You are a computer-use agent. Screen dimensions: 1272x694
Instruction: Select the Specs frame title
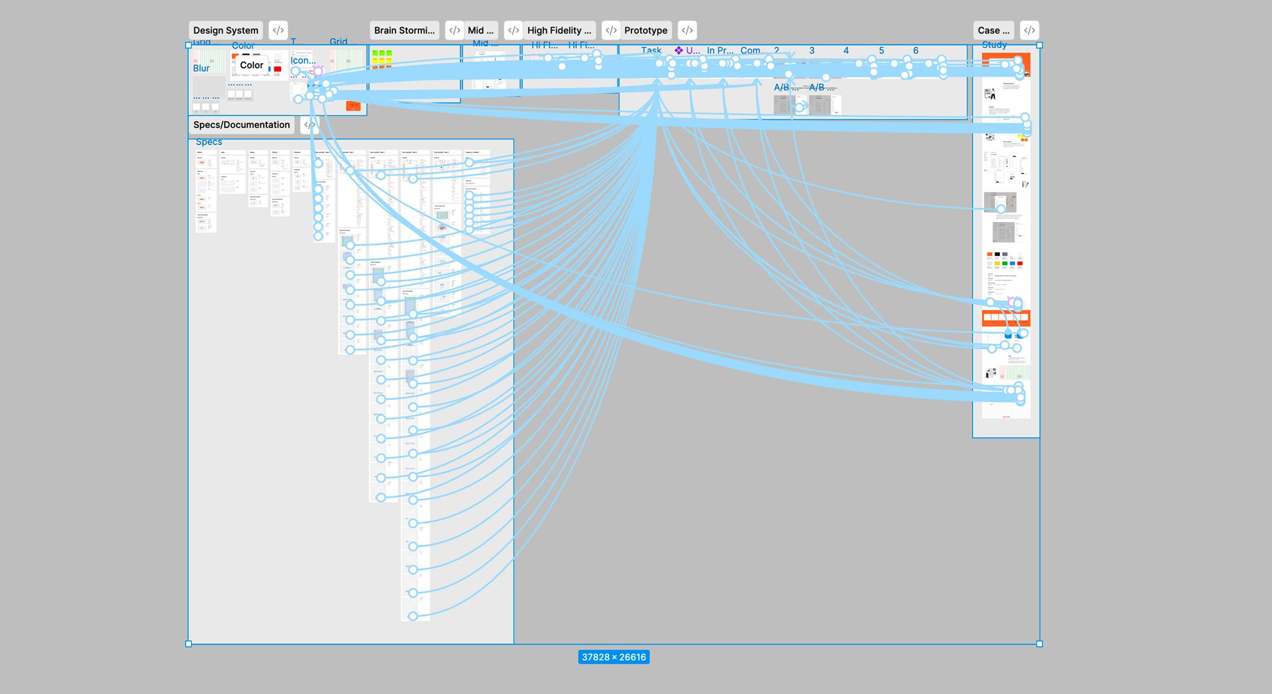pos(209,141)
